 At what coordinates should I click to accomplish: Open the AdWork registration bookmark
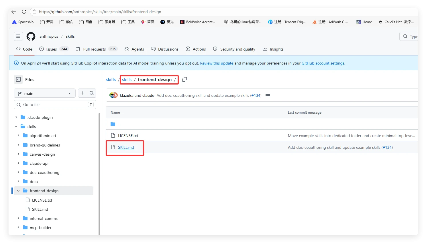(330, 22)
